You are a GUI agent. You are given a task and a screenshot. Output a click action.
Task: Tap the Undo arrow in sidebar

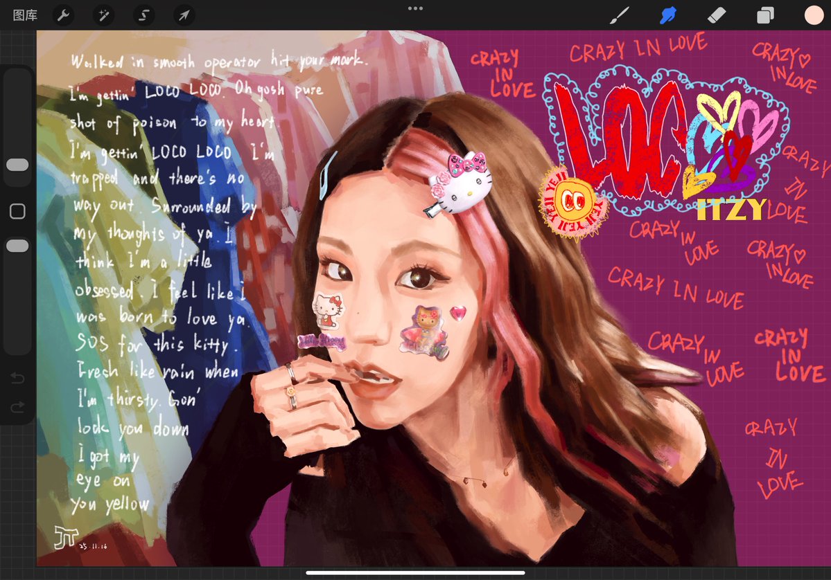point(17,377)
